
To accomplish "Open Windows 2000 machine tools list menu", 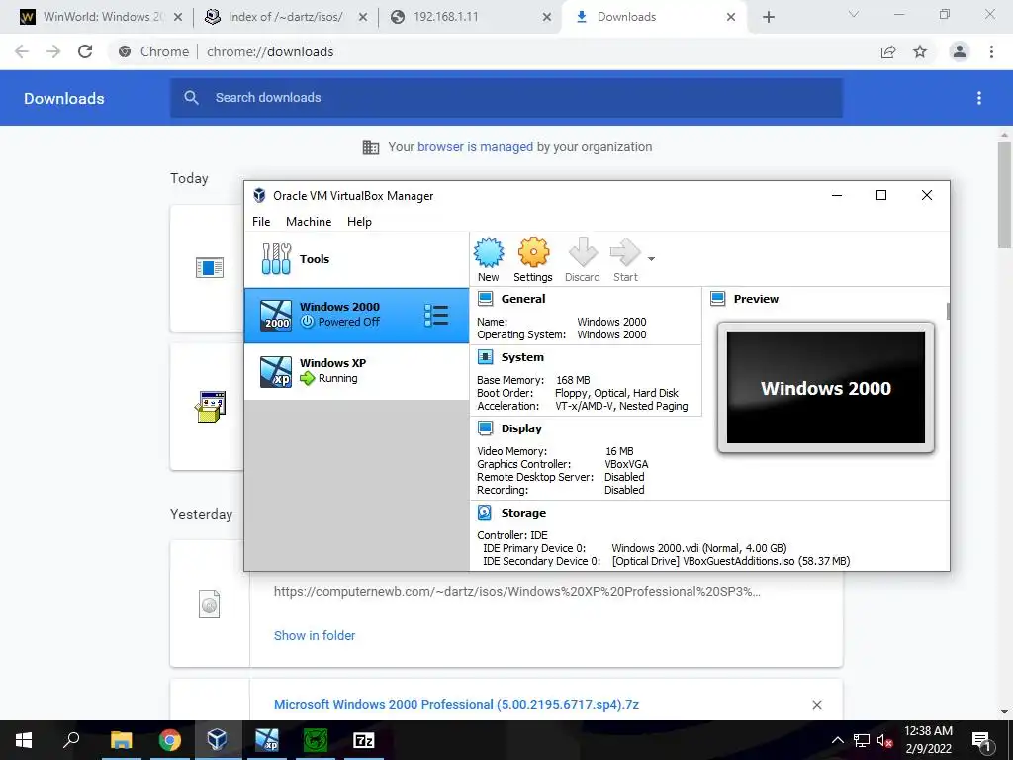I will [x=436, y=316].
